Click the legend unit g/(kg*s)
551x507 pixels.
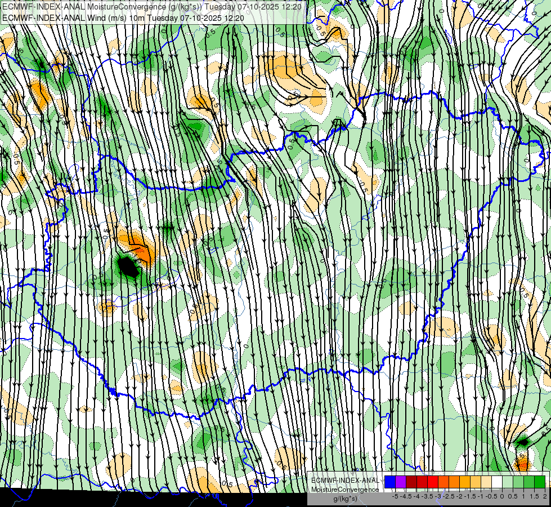click(346, 499)
